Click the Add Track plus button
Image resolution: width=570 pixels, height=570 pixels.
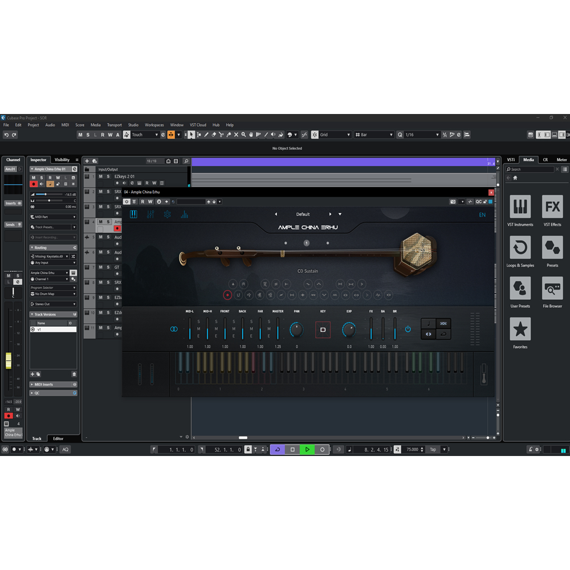[x=87, y=161]
